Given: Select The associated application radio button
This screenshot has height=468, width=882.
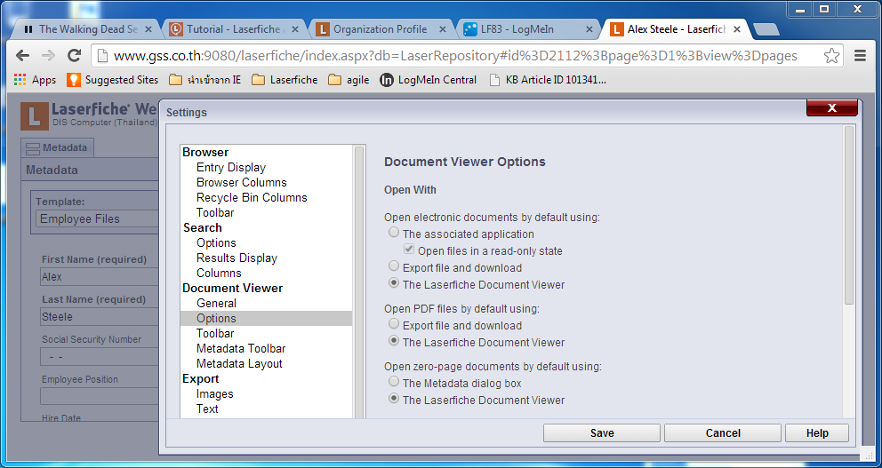Looking at the screenshot, I should click(394, 233).
